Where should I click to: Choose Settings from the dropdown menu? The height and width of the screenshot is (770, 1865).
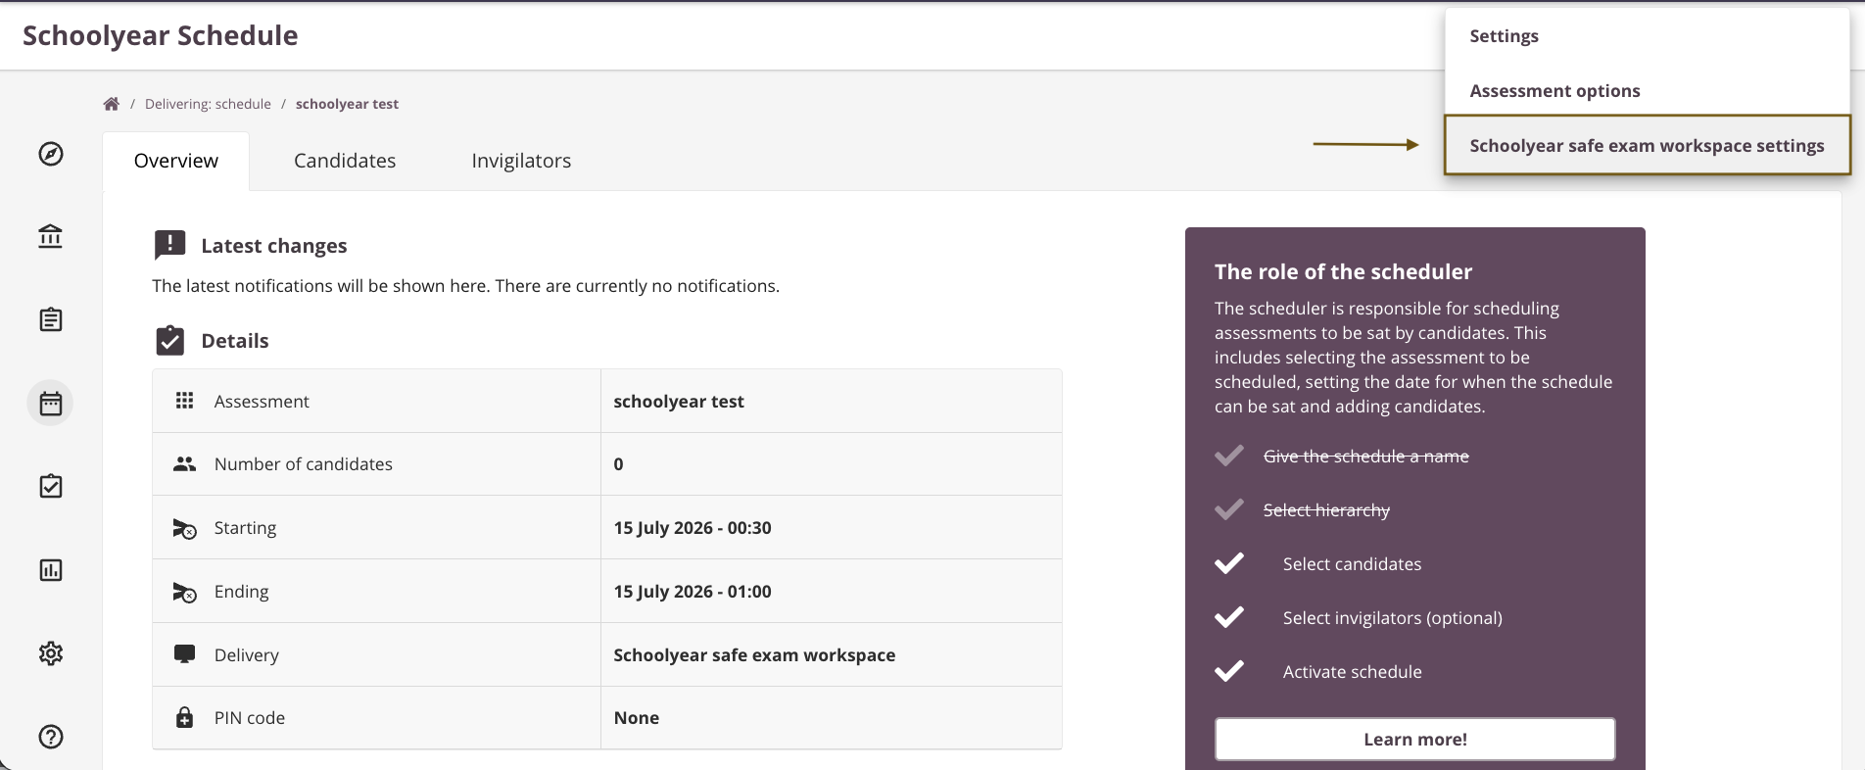click(1648, 36)
